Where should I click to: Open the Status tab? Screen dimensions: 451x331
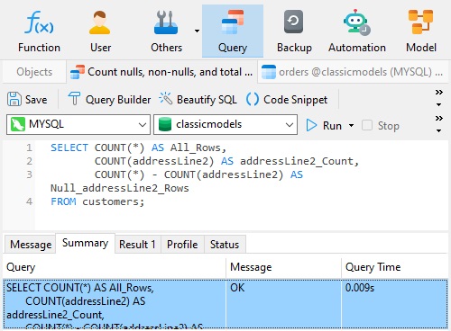pos(225,245)
